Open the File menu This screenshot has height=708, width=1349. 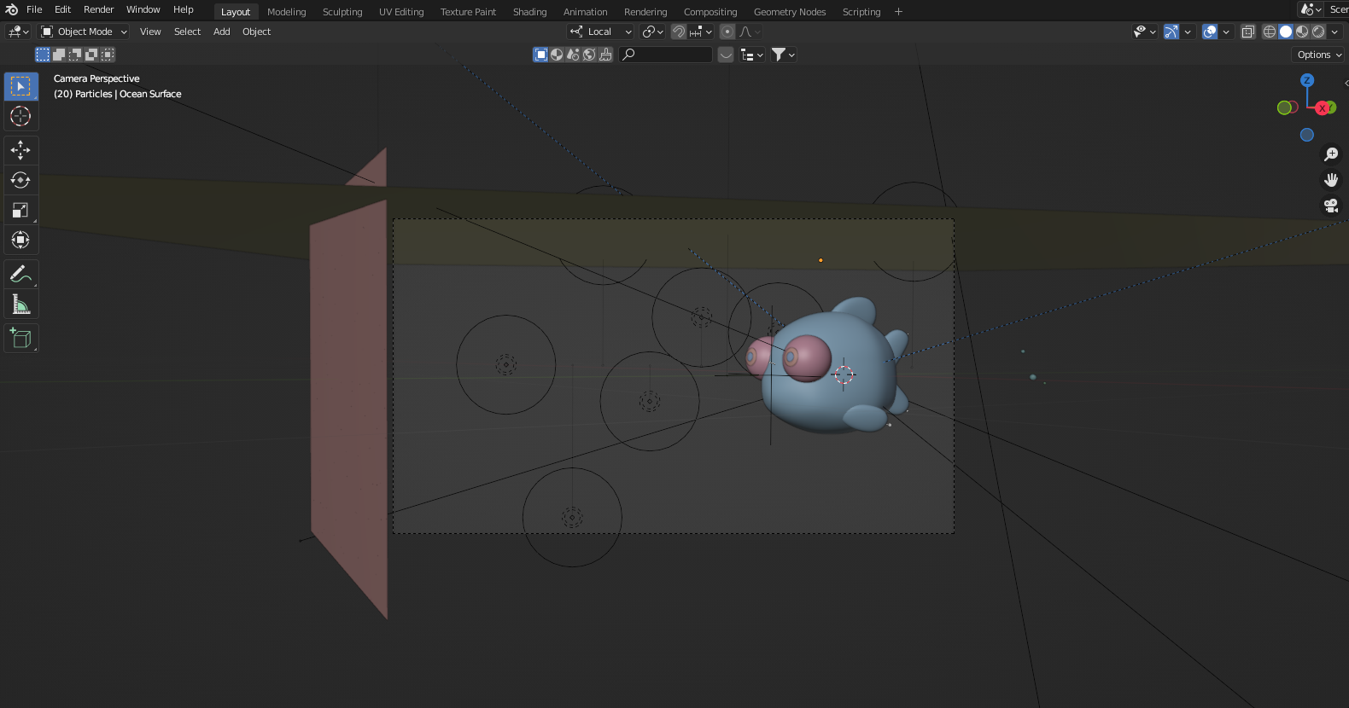tap(34, 9)
